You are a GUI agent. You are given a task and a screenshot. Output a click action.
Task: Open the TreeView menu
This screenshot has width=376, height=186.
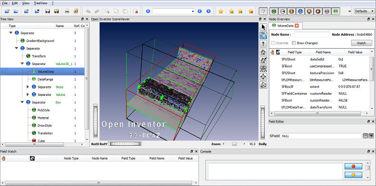pos(40,3)
